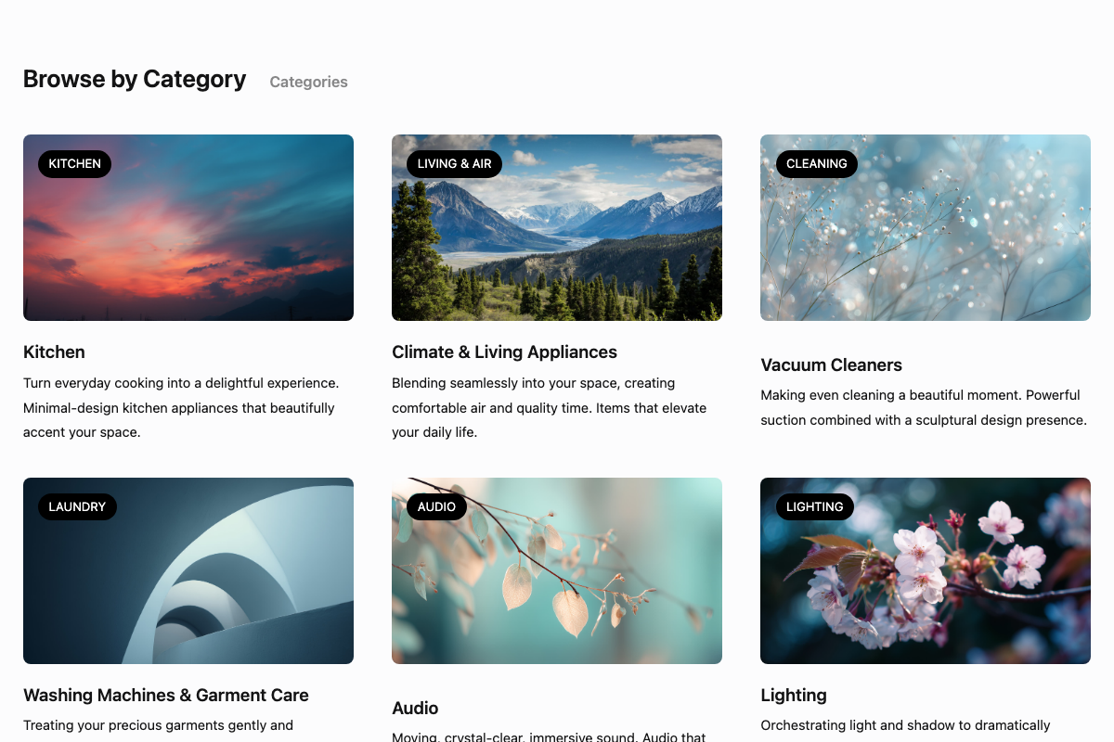Click the LAUNDRY badge label
The height and width of the screenshot is (742, 1114).
(77, 507)
